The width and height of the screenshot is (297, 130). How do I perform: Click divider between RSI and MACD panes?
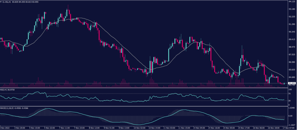pos(142,106)
